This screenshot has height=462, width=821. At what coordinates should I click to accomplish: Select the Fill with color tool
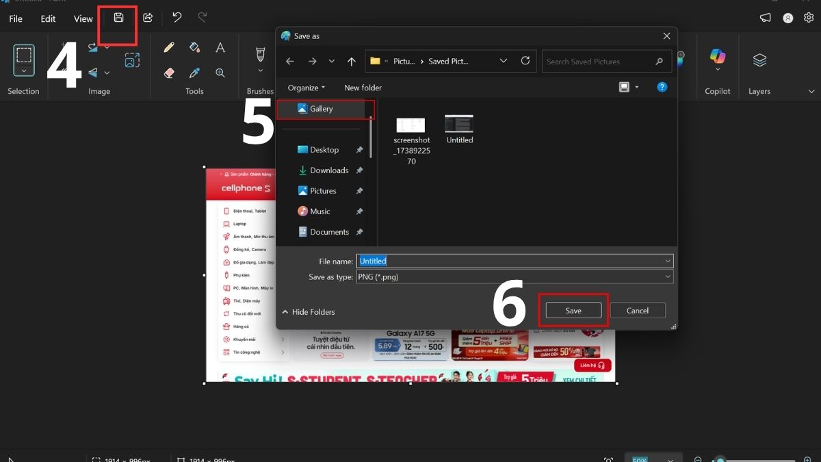(194, 47)
